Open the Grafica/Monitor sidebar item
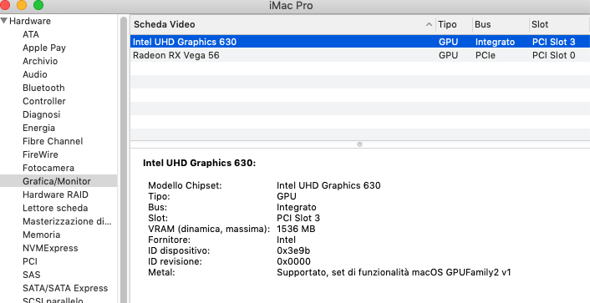The image size is (590, 303). click(x=58, y=181)
